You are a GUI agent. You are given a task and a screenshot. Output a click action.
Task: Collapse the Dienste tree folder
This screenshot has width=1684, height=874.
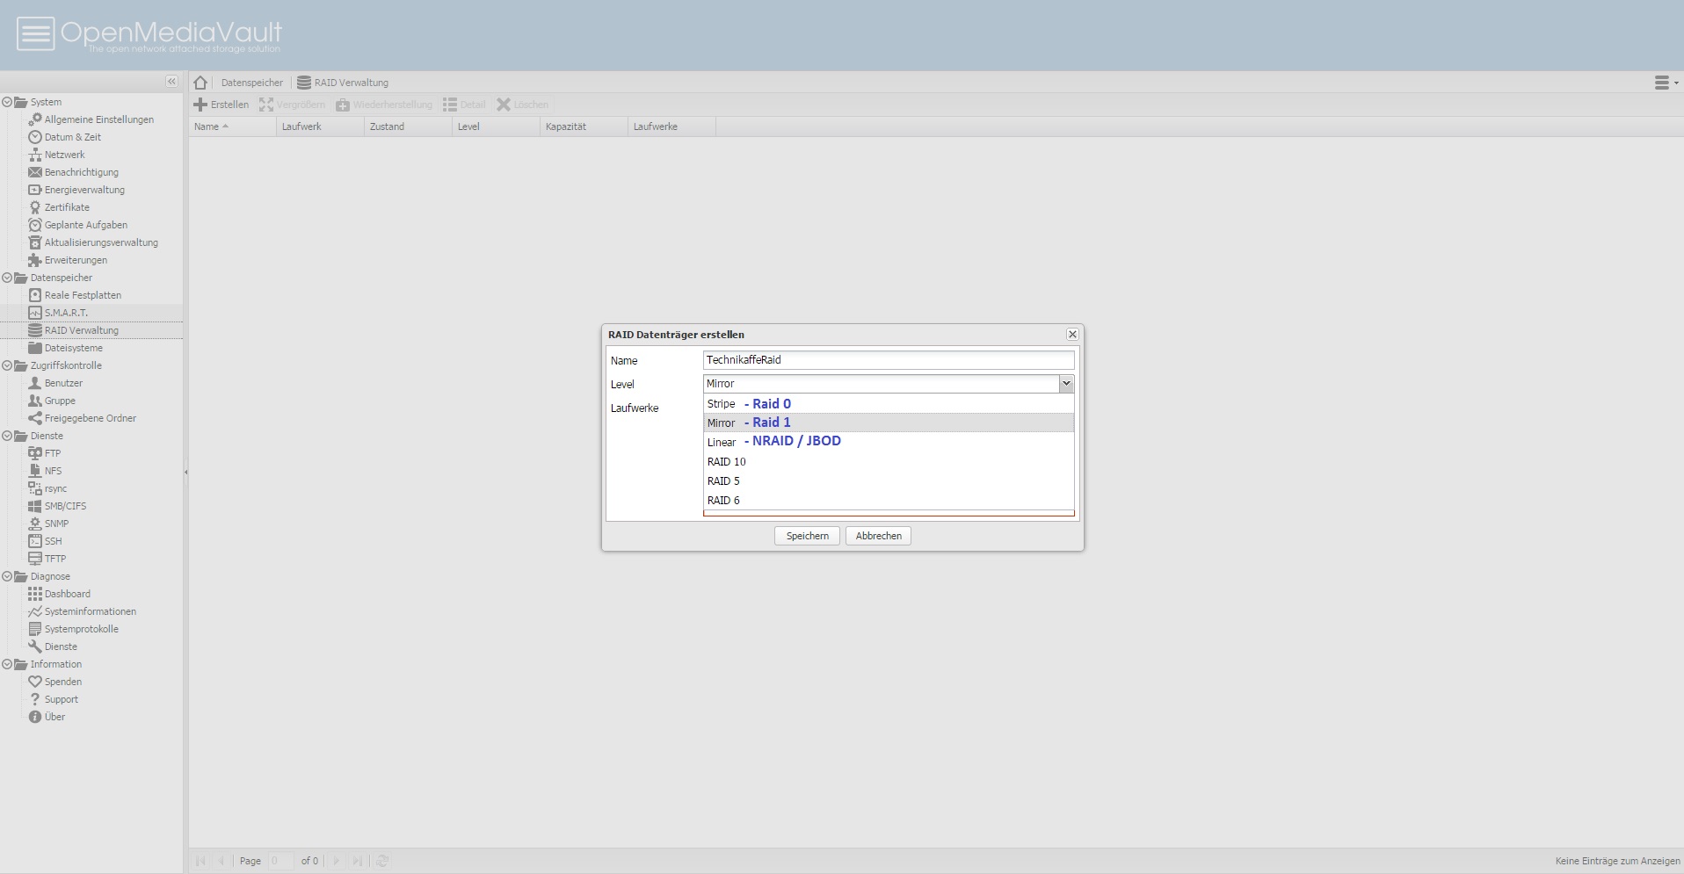[x=7, y=436]
